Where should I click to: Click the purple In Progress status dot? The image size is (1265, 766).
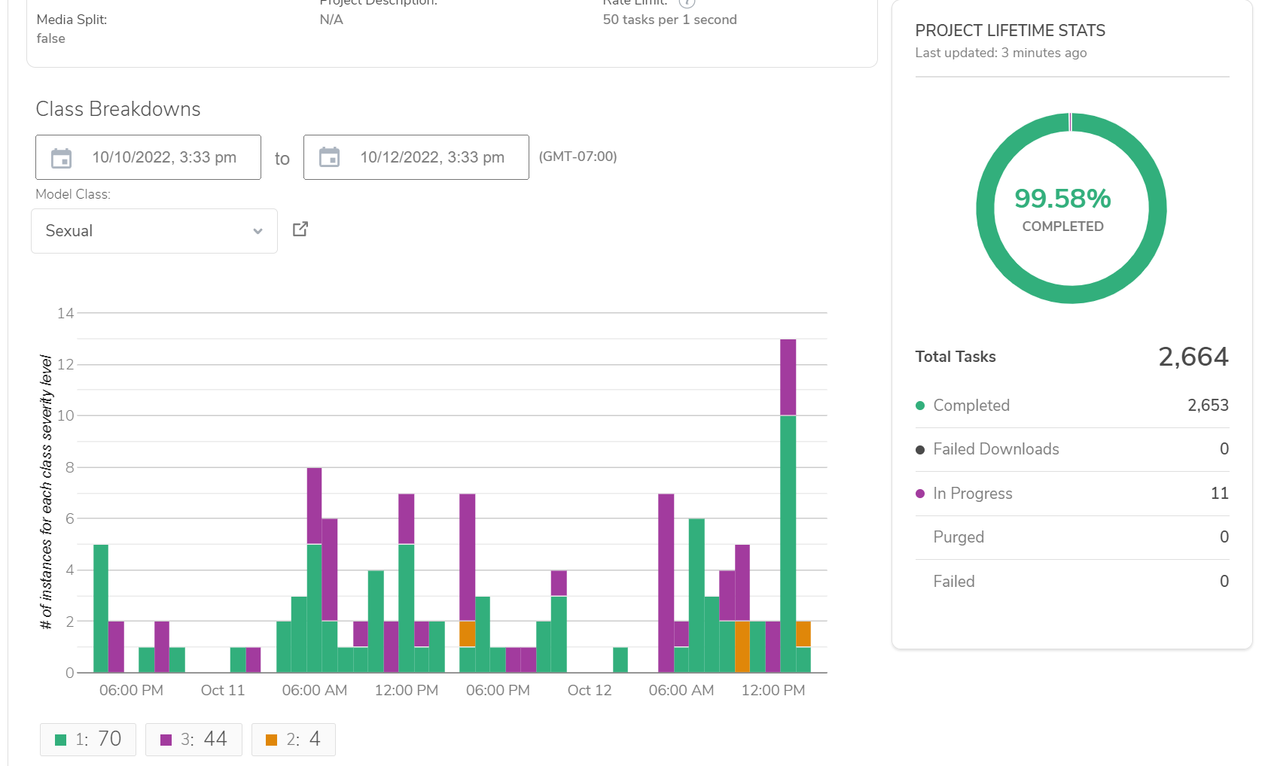coord(919,494)
